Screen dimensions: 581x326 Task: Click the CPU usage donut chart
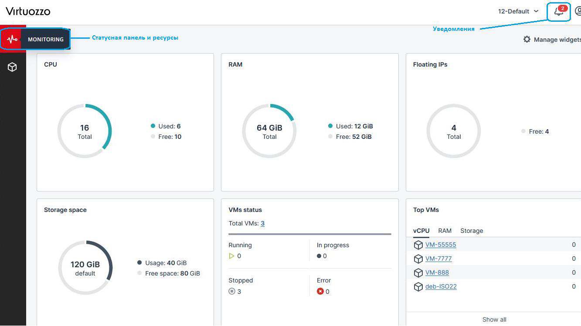click(x=85, y=131)
